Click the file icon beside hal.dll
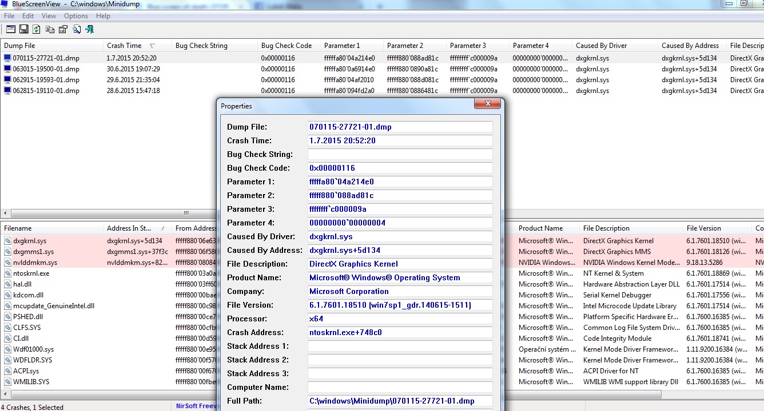 pos(7,284)
